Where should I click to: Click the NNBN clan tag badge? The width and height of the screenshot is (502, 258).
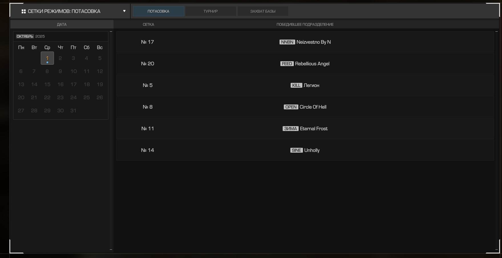coord(287,42)
